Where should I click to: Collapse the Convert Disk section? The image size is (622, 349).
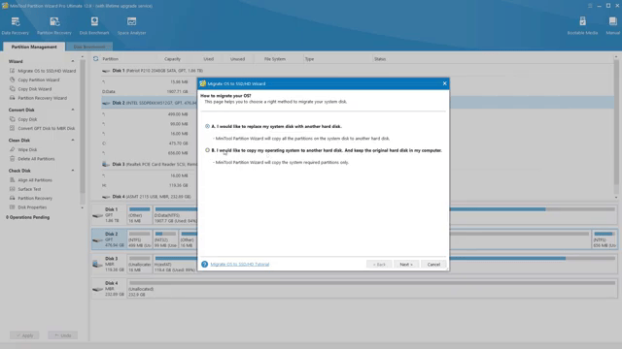[x=73, y=110]
